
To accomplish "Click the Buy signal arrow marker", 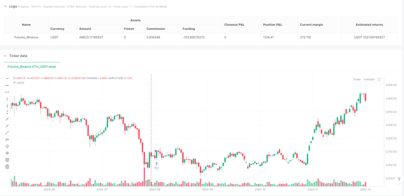I will (x=157, y=164).
